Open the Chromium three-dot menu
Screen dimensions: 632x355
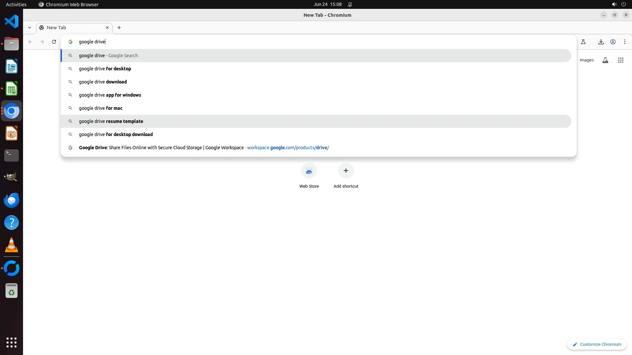625,42
